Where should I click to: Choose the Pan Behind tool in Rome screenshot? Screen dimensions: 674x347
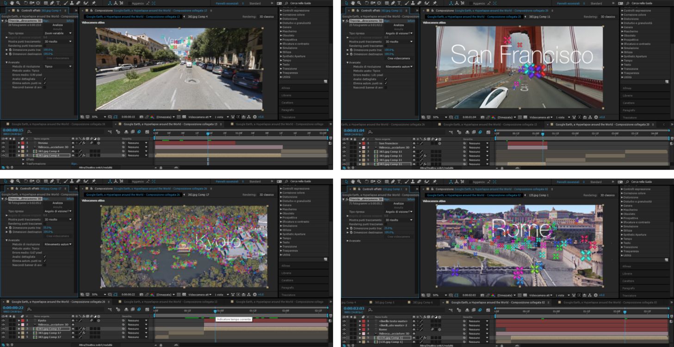(x=378, y=181)
